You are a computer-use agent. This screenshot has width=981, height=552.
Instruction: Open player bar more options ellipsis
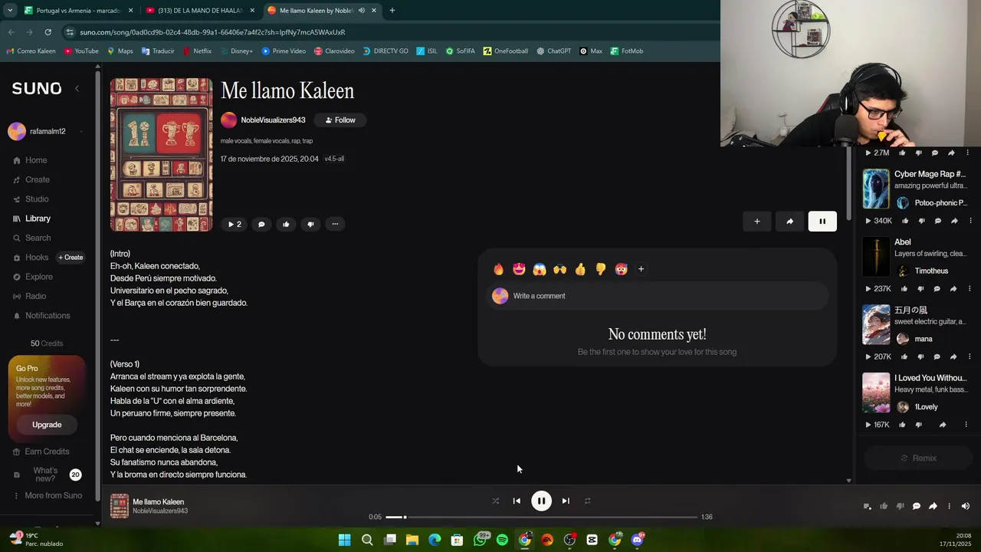coord(949,506)
